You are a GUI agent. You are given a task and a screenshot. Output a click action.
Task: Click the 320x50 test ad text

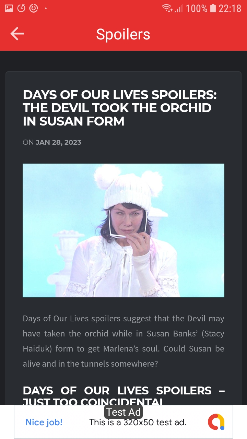138,422
